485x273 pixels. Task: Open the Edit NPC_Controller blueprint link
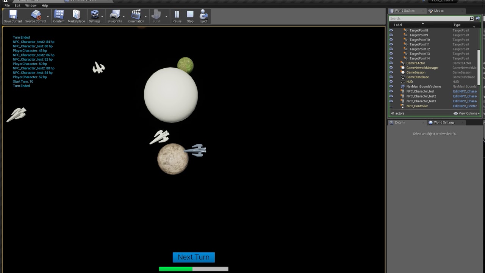pos(465,106)
